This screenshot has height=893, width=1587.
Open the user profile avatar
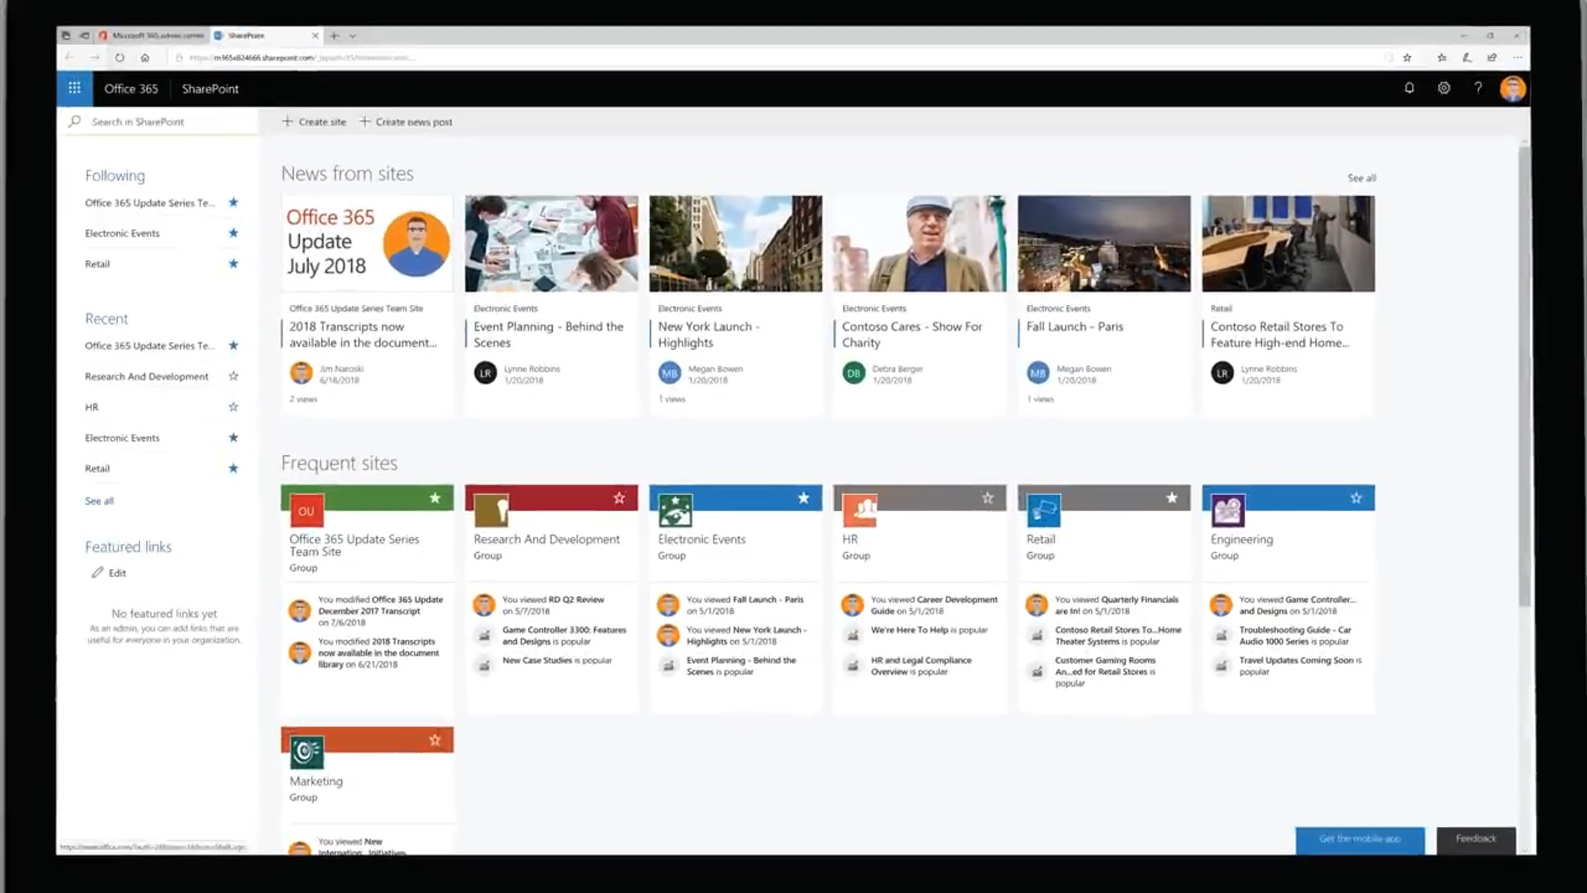coord(1512,89)
